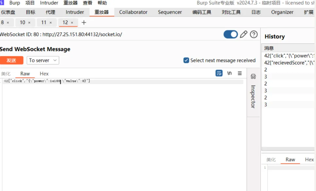Select the last history row showing 3
The height and width of the screenshot is (191, 316).
288,104
